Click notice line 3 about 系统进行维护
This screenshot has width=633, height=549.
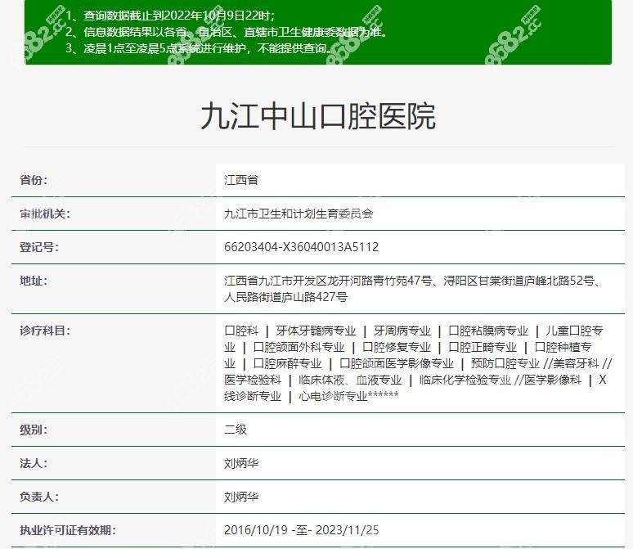coord(199,48)
